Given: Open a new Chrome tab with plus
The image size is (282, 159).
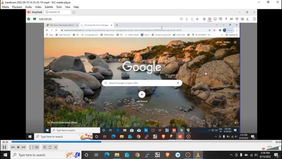Looking at the screenshot, I should (x=117, y=25).
